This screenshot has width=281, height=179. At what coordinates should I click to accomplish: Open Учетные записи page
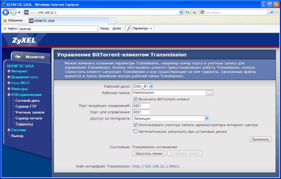coord(30,112)
